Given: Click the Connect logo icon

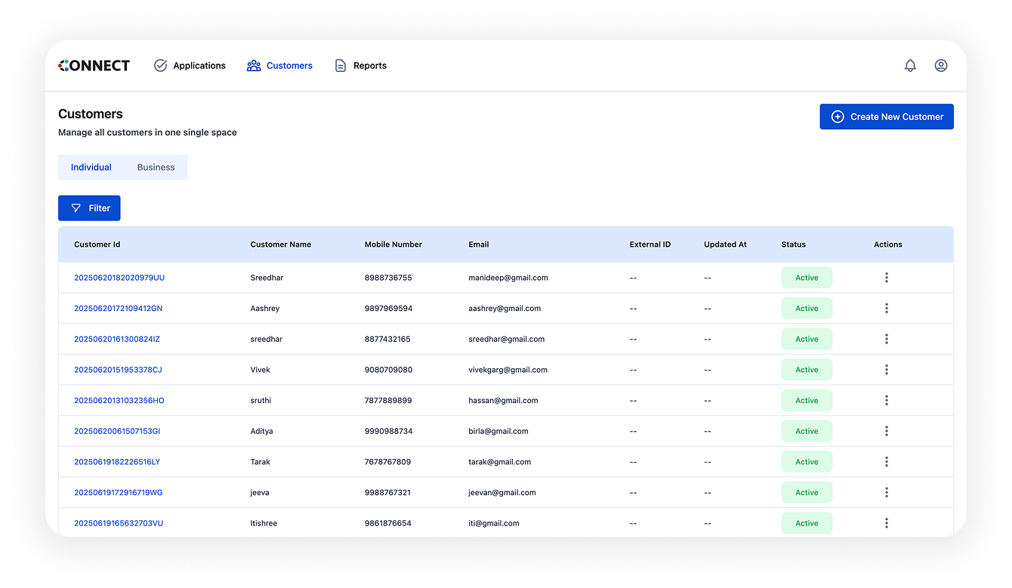Looking at the screenshot, I should click(x=62, y=65).
